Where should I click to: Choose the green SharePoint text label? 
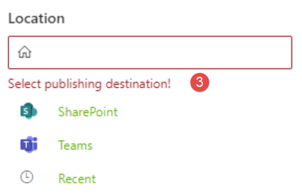(x=87, y=112)
